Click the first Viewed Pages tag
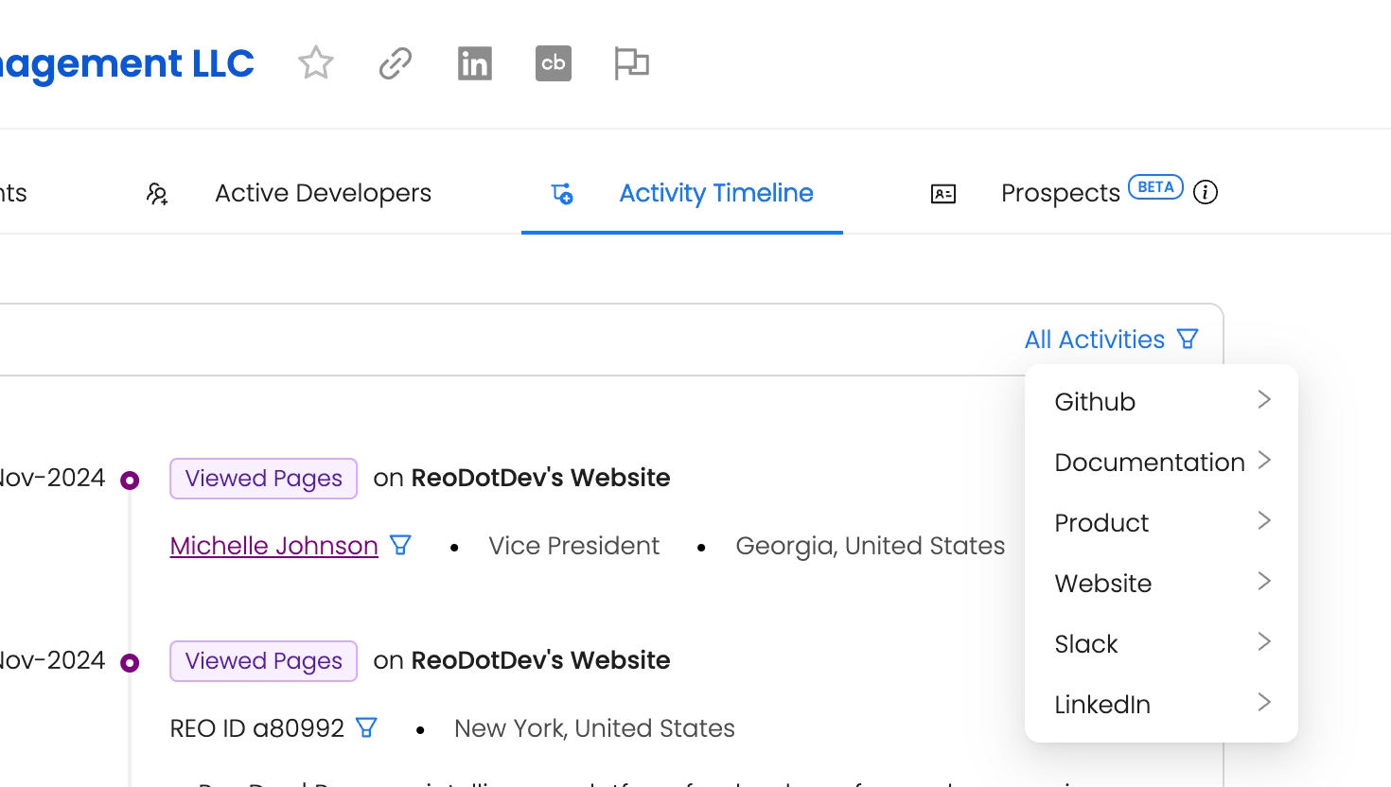This screenshot has height=787, width=1391. 263,479
